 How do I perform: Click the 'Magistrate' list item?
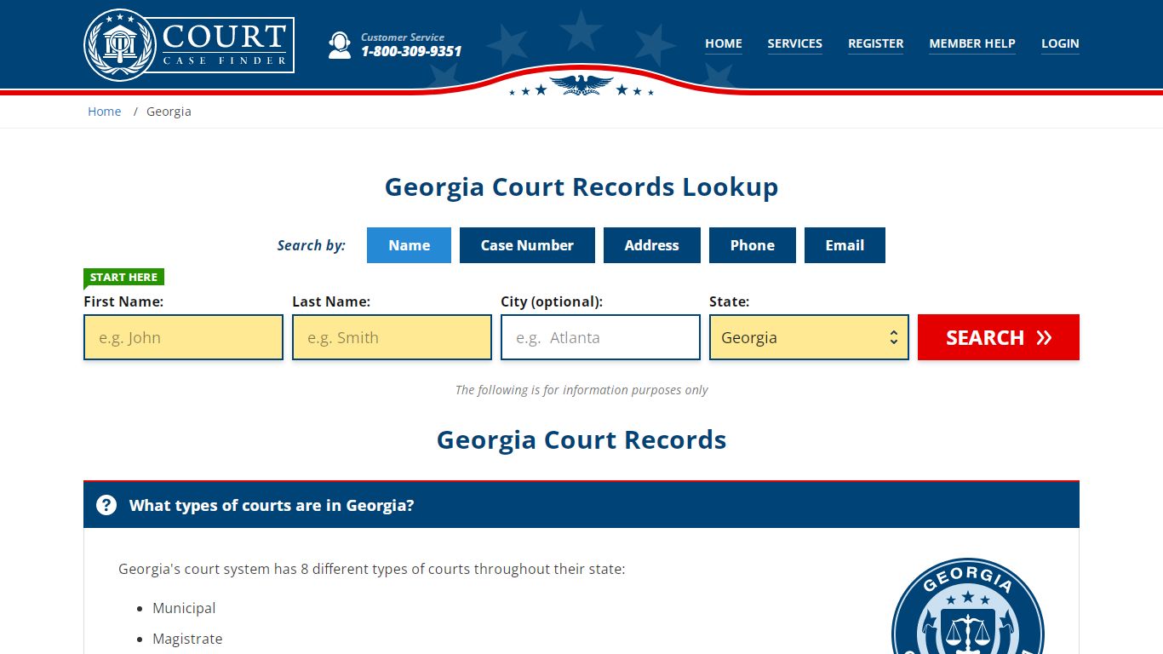coord(187,639)
